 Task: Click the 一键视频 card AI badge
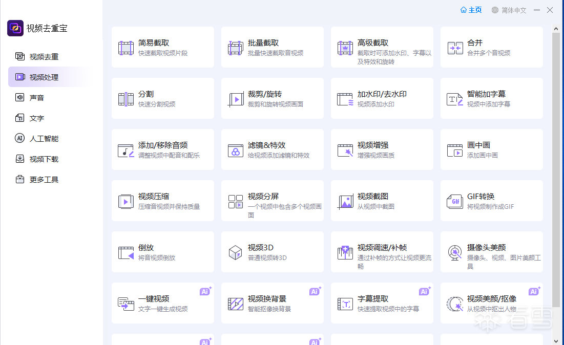206,291
